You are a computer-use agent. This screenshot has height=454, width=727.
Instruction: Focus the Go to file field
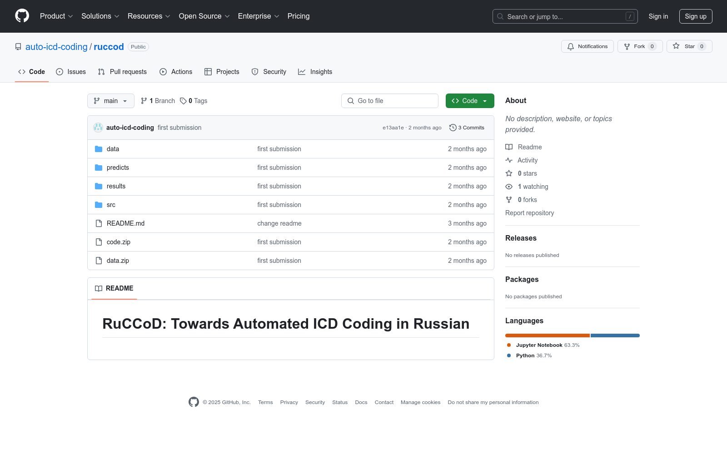point(390,101)
